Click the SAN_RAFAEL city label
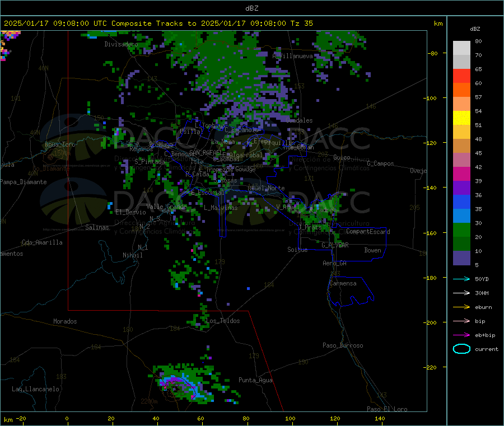The height and width of the screenshot is (426, 504). [205, 152]
